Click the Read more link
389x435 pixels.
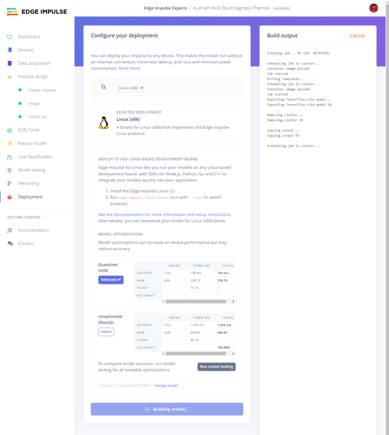point(129,68)
